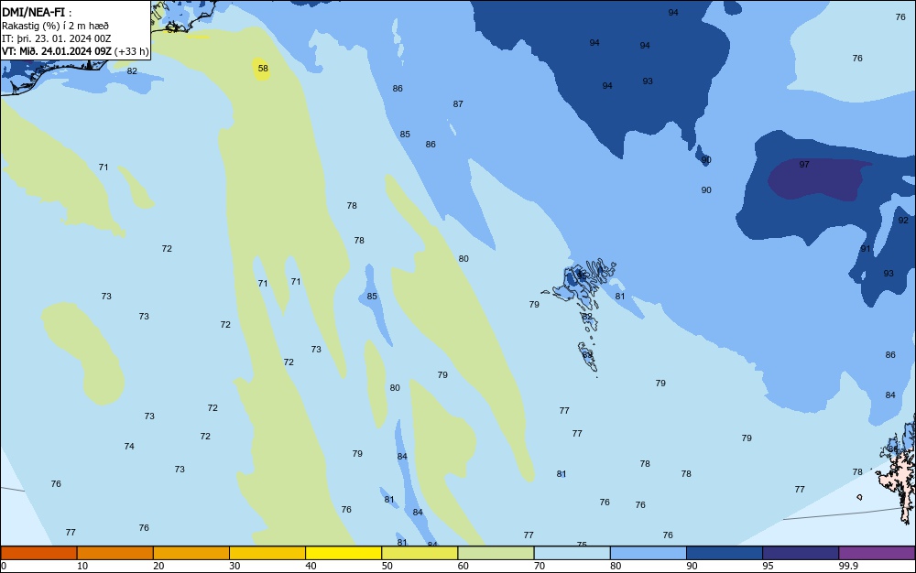Select the purple legend swatch above 99.9
This screenshot has height=573, width=916.
coord(877,553)
